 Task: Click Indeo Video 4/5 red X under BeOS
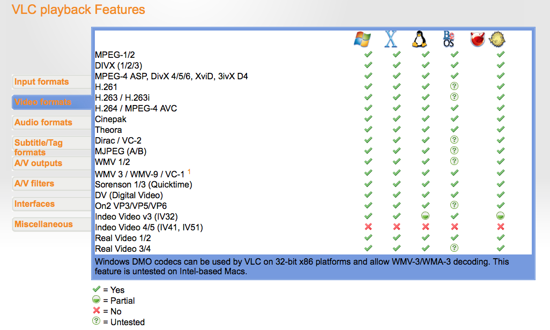click(x=454, y=227)
